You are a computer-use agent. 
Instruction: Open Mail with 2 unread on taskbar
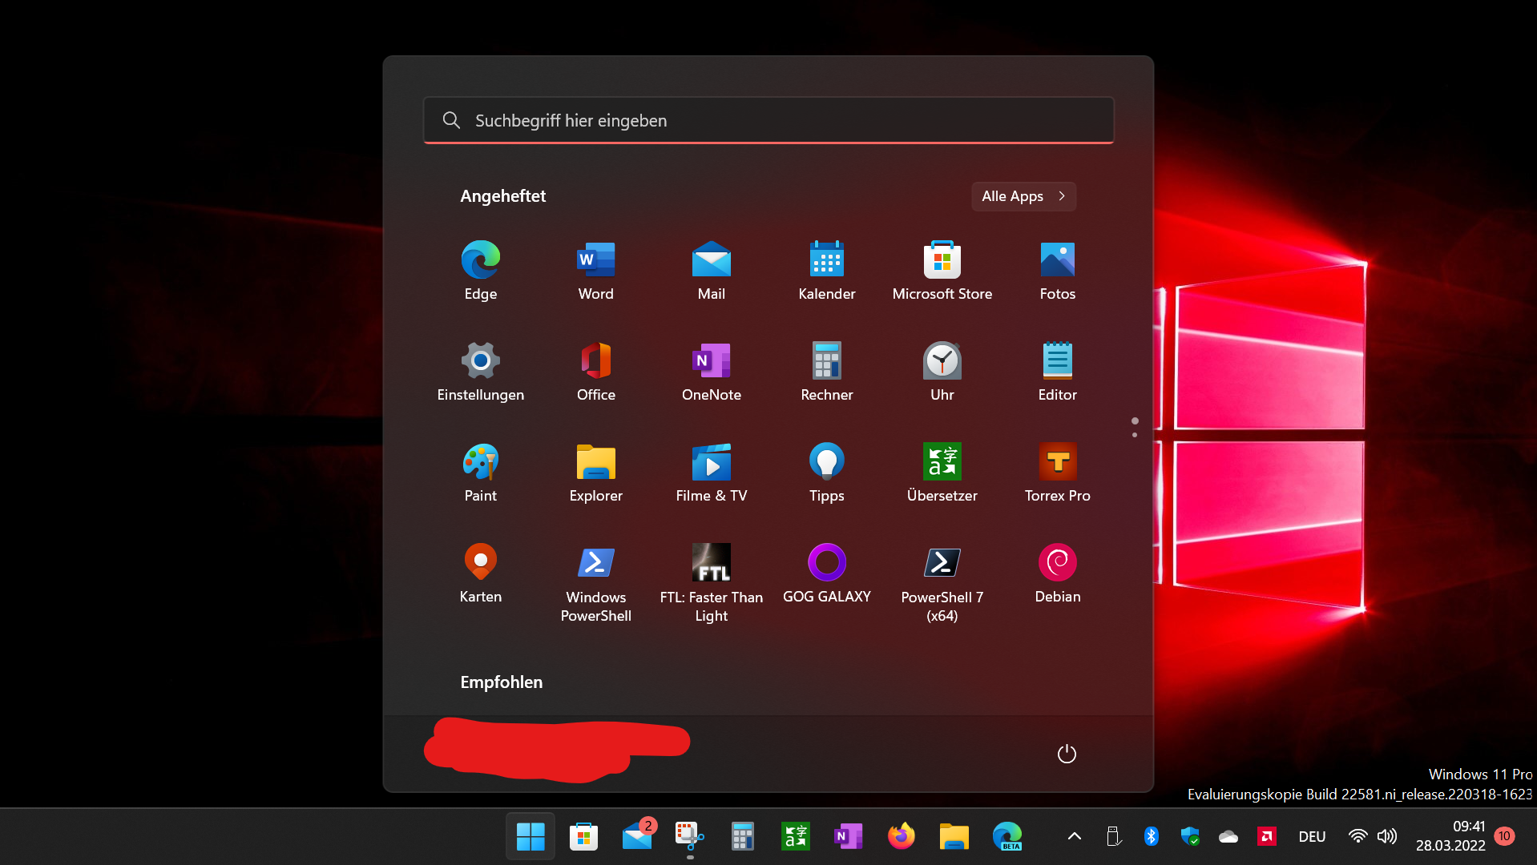(638, 836)
